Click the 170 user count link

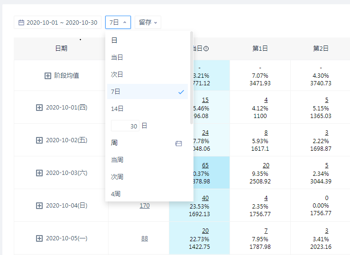click(145, 206)
